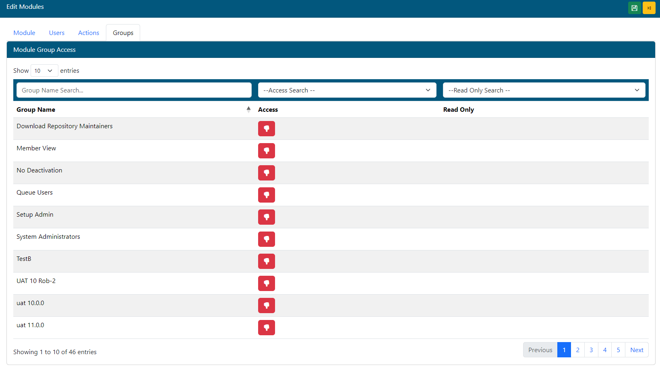Expand the Access Search dropdown
The width and height of the screenshot is (660, 367).
click(347, 90)
